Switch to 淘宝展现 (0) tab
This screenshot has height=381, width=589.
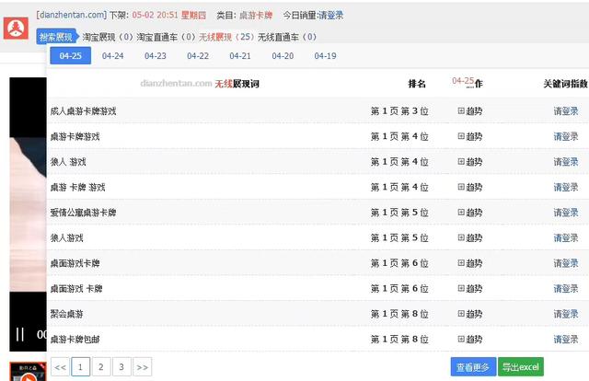(108, 37)
